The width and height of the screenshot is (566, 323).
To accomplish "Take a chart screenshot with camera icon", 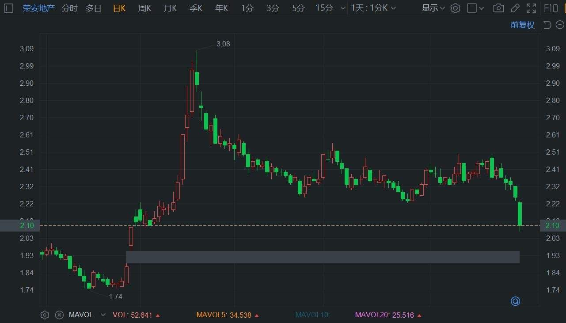I will pyautogui.click(x=498, y=8).
